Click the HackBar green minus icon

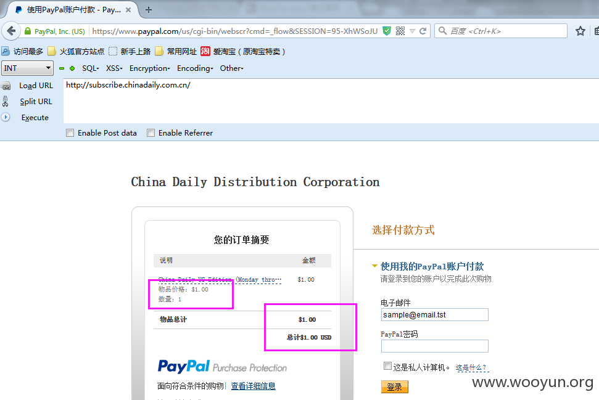coord(62,68)
